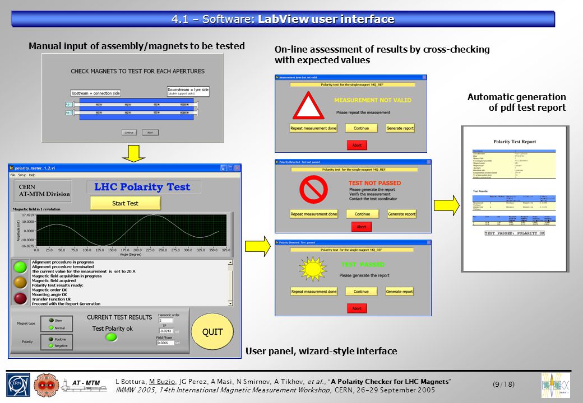Click the IMMW workshop logo at bottom right
583x403 pixels.
coord(556,385)
